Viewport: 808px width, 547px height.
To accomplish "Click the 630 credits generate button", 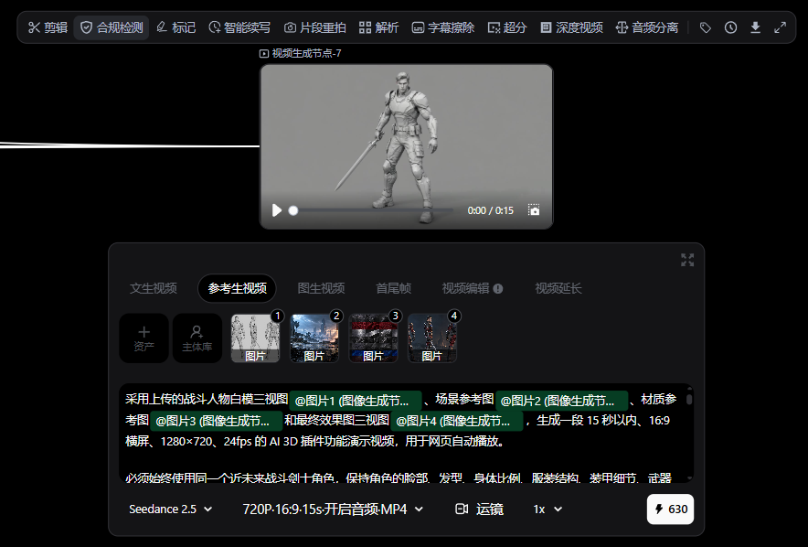I will [670, 509].
